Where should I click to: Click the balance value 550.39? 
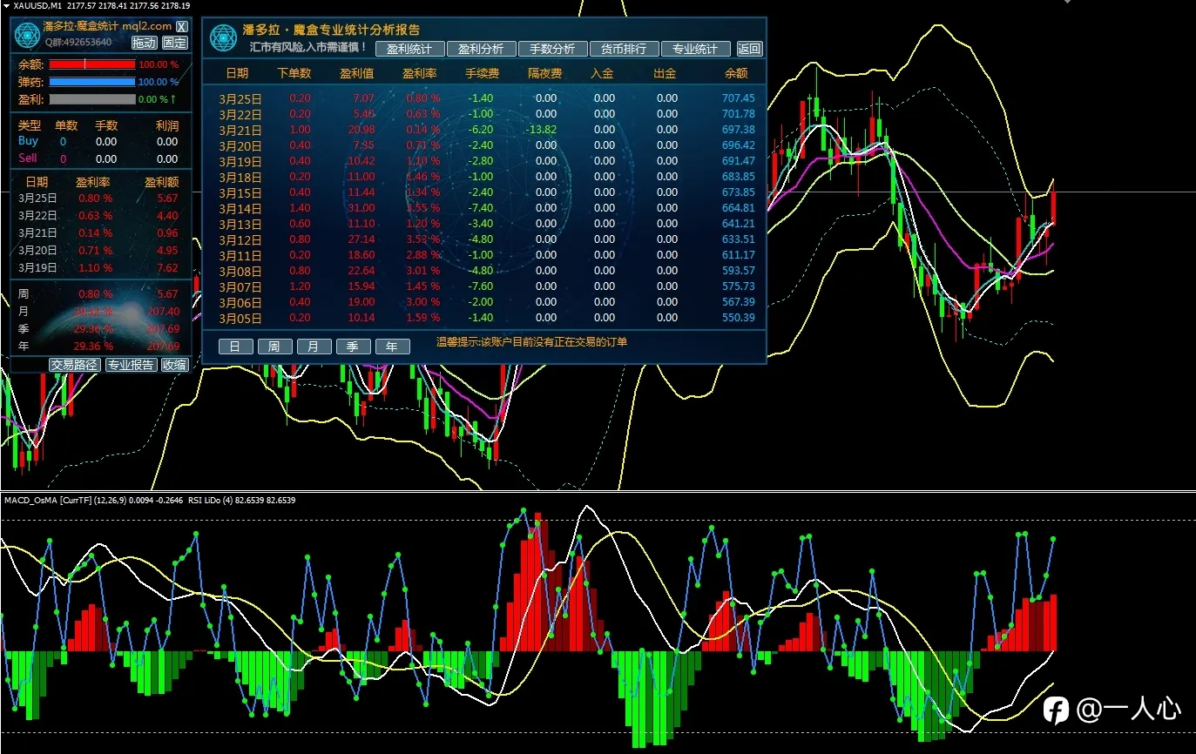click(739, 318)
